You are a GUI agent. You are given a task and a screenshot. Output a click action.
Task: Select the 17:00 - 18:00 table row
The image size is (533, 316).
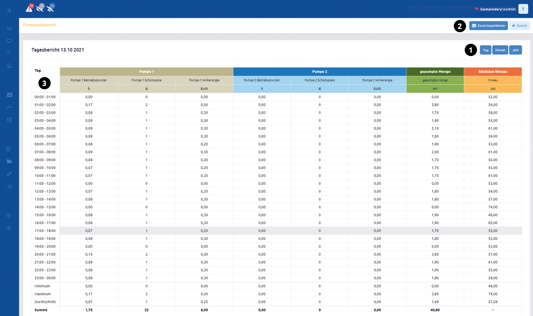(x=277, y=231)
